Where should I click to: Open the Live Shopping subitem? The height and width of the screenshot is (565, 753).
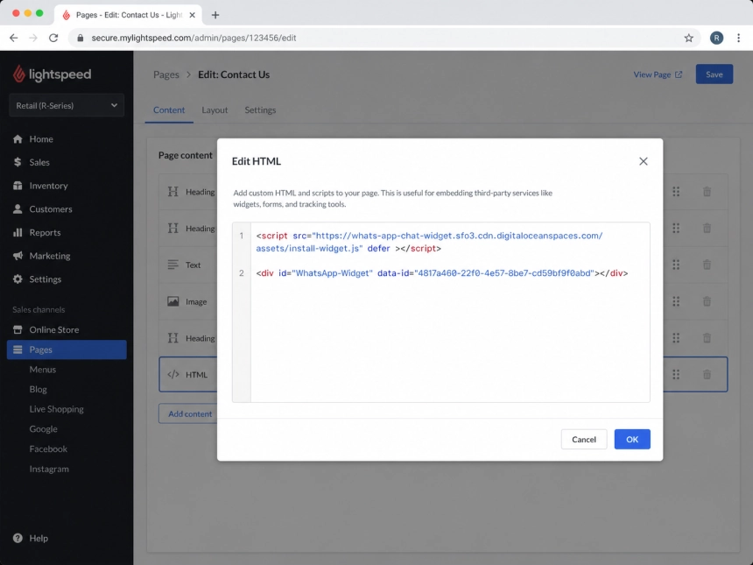pos(56,409)
